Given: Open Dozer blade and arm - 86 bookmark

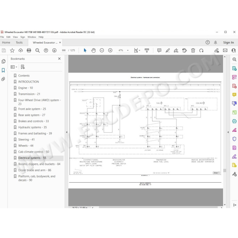Looking at the screenshot, I should click(x=35, y=170).
